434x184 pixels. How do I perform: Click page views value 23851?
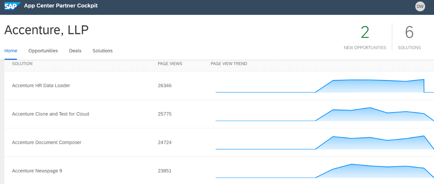click(165, 171)
